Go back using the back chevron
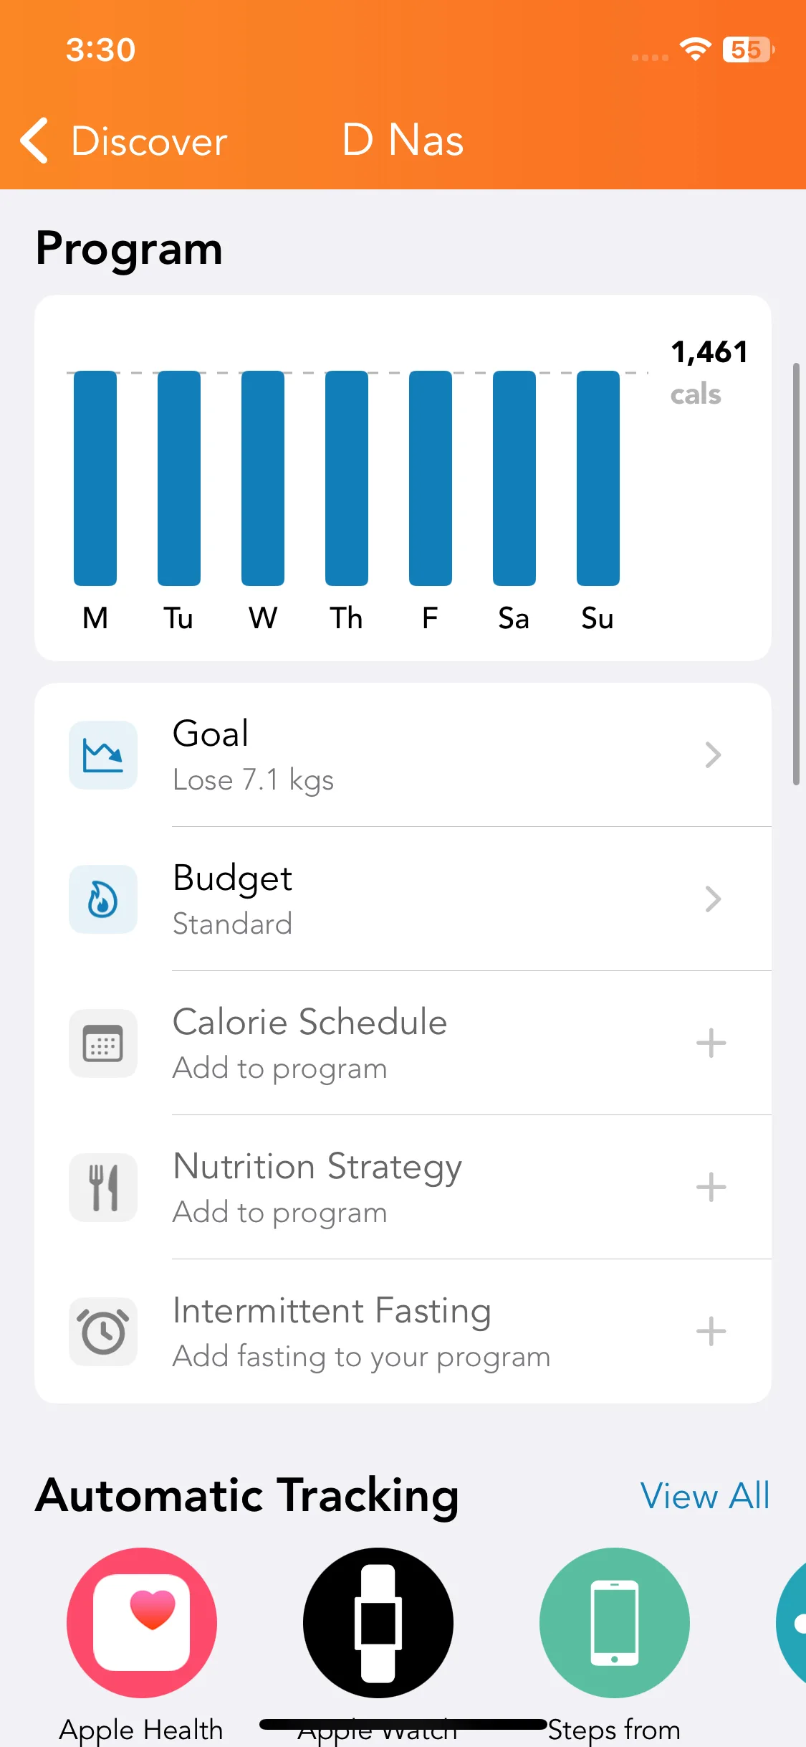 click(x=34, y=141)
